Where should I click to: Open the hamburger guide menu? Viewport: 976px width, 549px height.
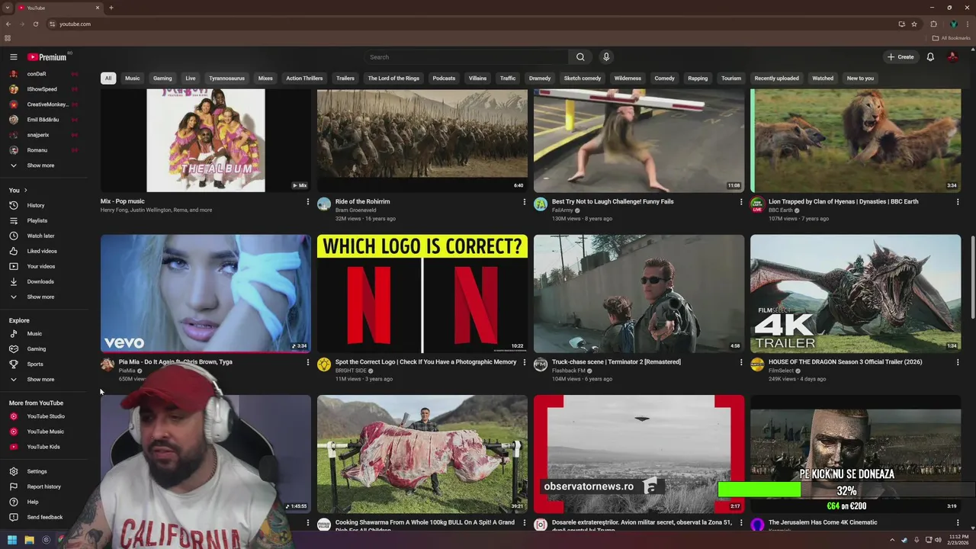click(13, 57)
